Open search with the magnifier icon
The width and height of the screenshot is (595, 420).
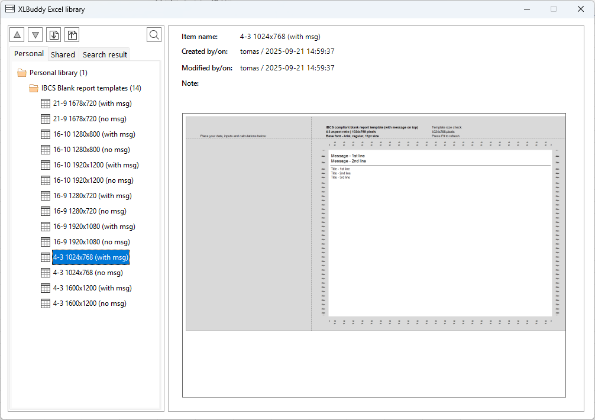[154, 35]
